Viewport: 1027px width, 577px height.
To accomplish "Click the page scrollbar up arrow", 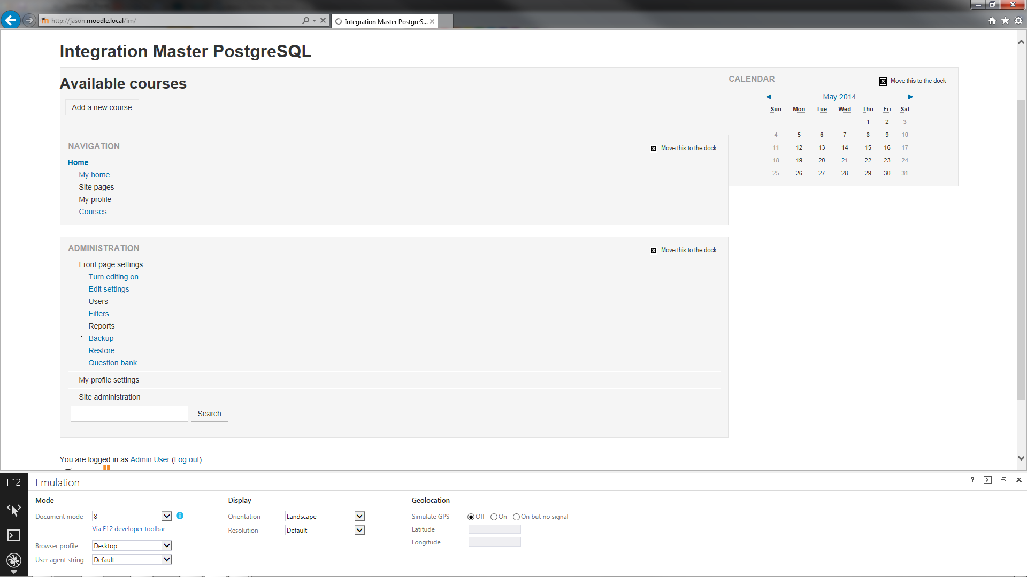I will pyautogui.click(x=1021, y=42).
